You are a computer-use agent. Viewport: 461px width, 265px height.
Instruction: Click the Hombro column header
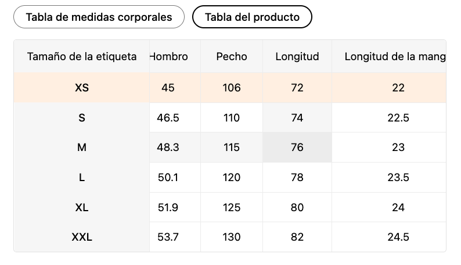pyautogui.click(x=169, y=57)
